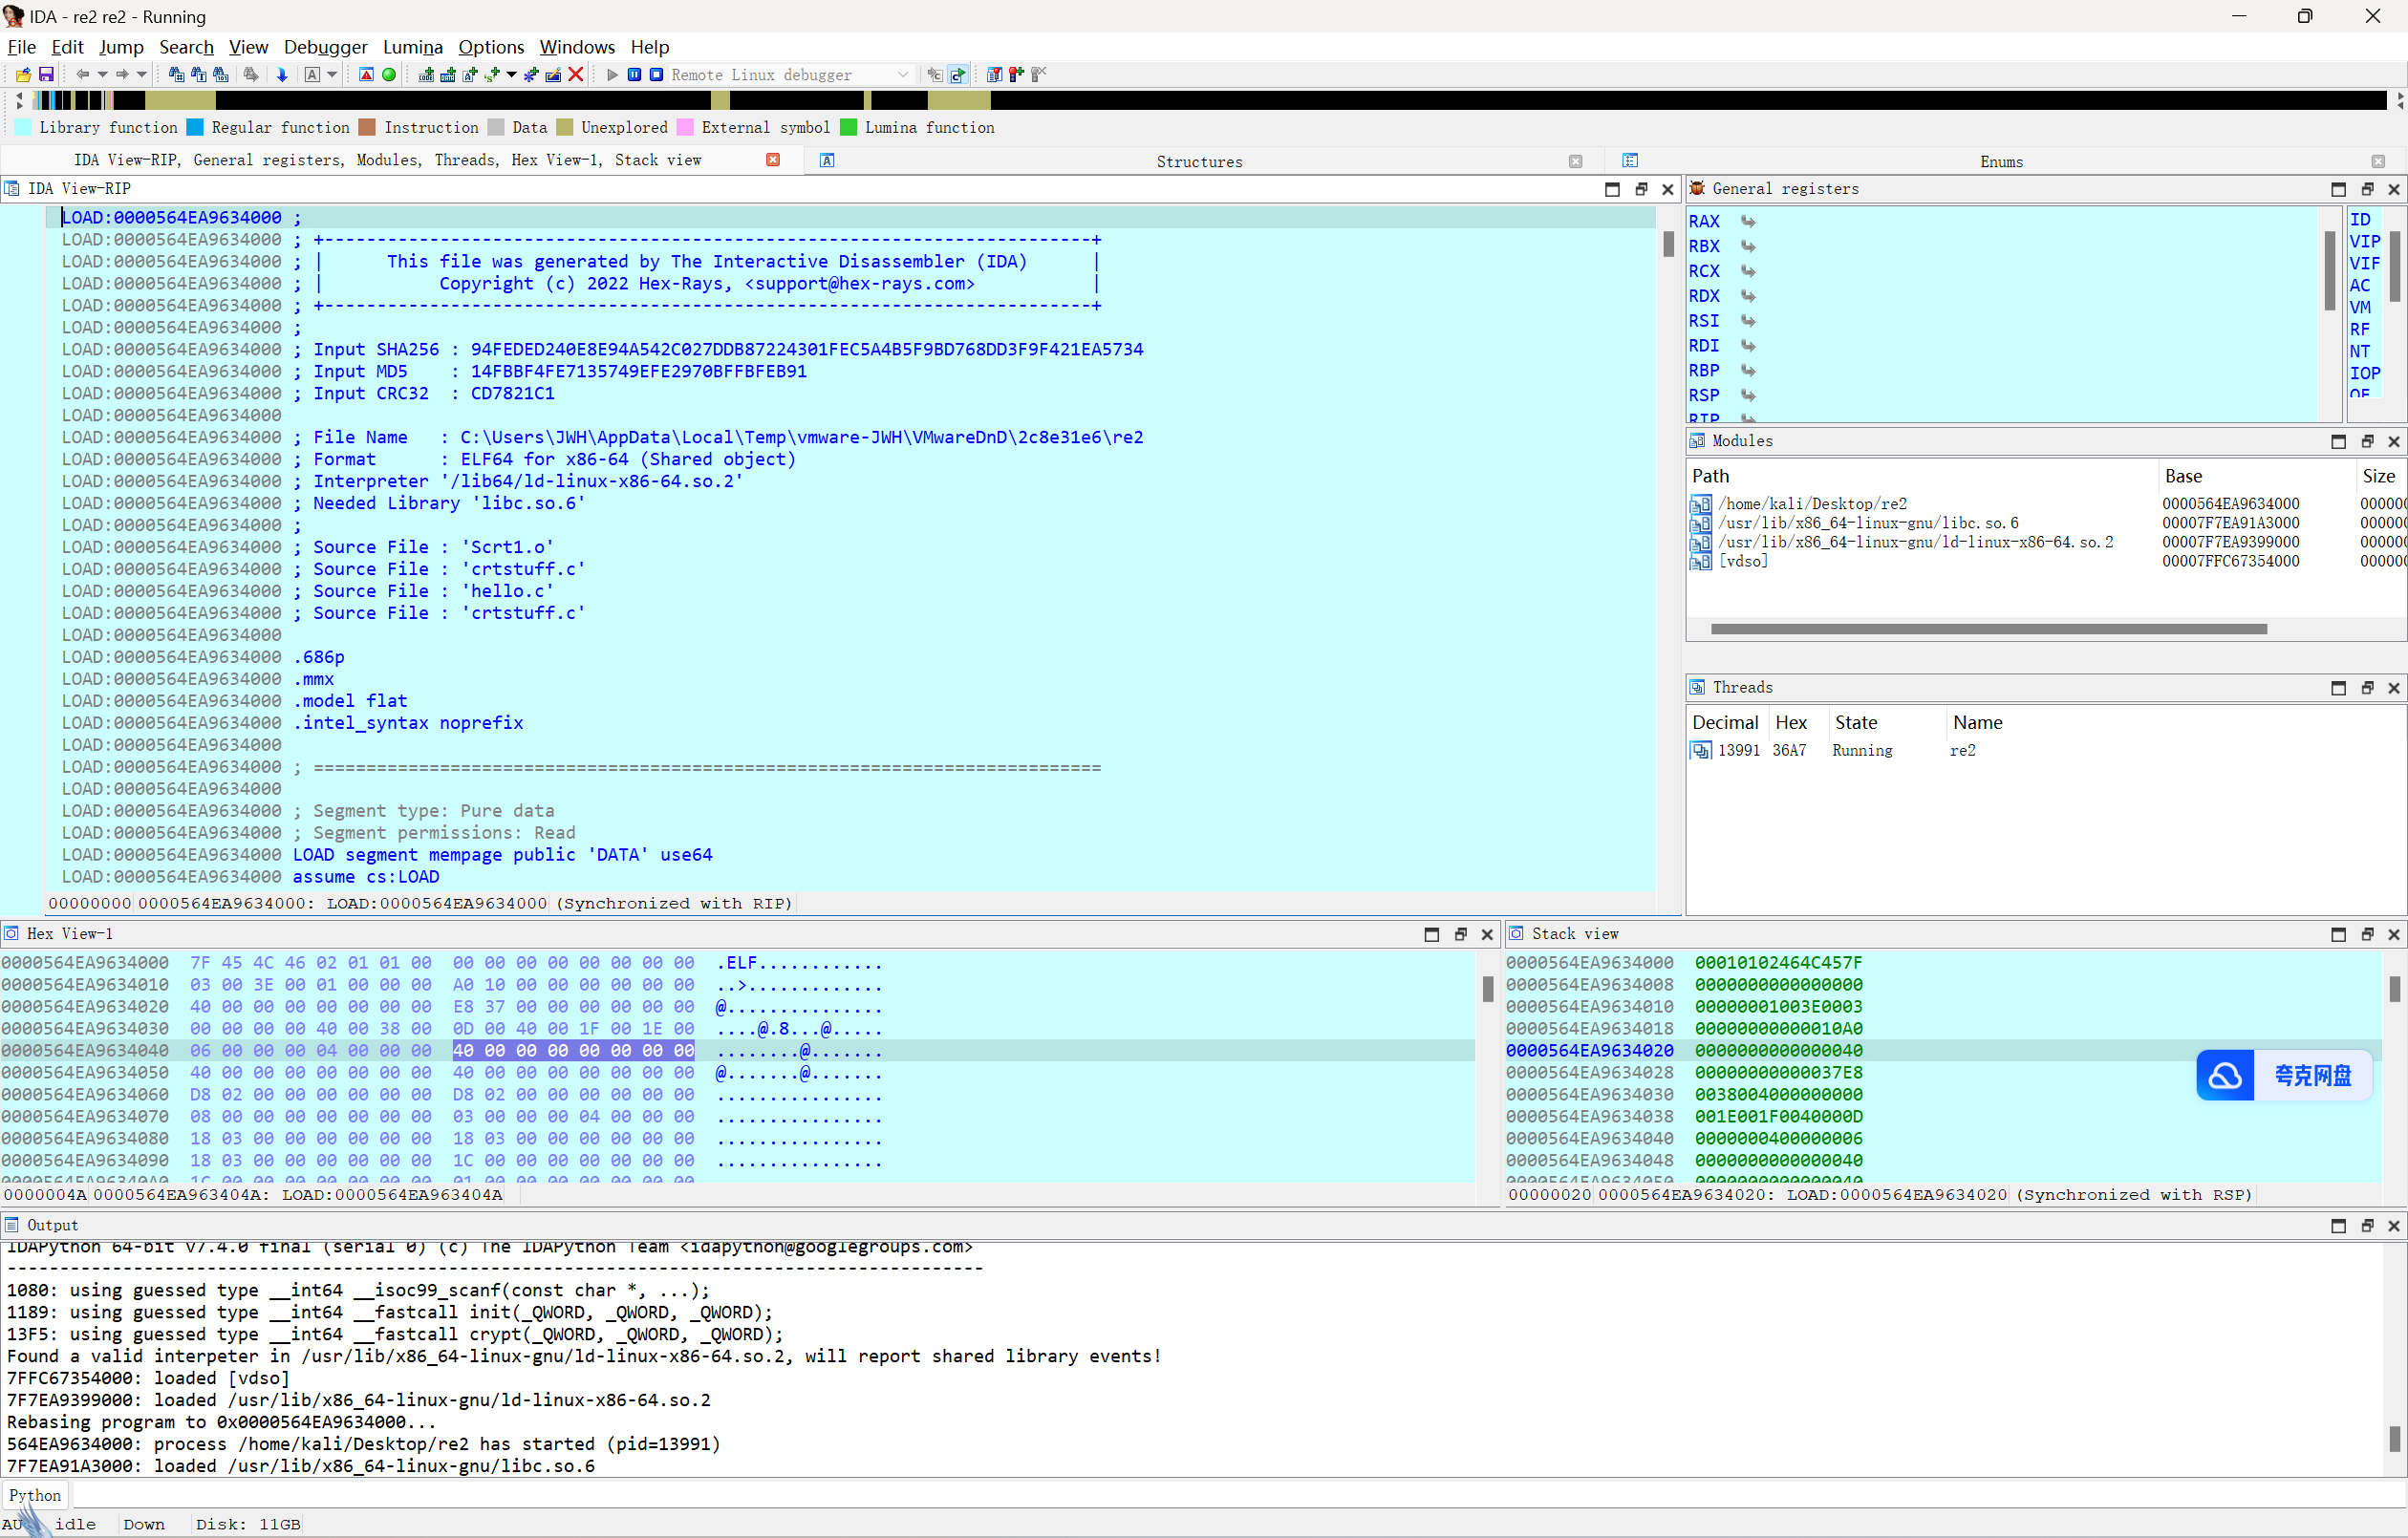Open the Lumina menu
The width and height of the screenshot is (2408, 1538).
click(x=412, y=47)
